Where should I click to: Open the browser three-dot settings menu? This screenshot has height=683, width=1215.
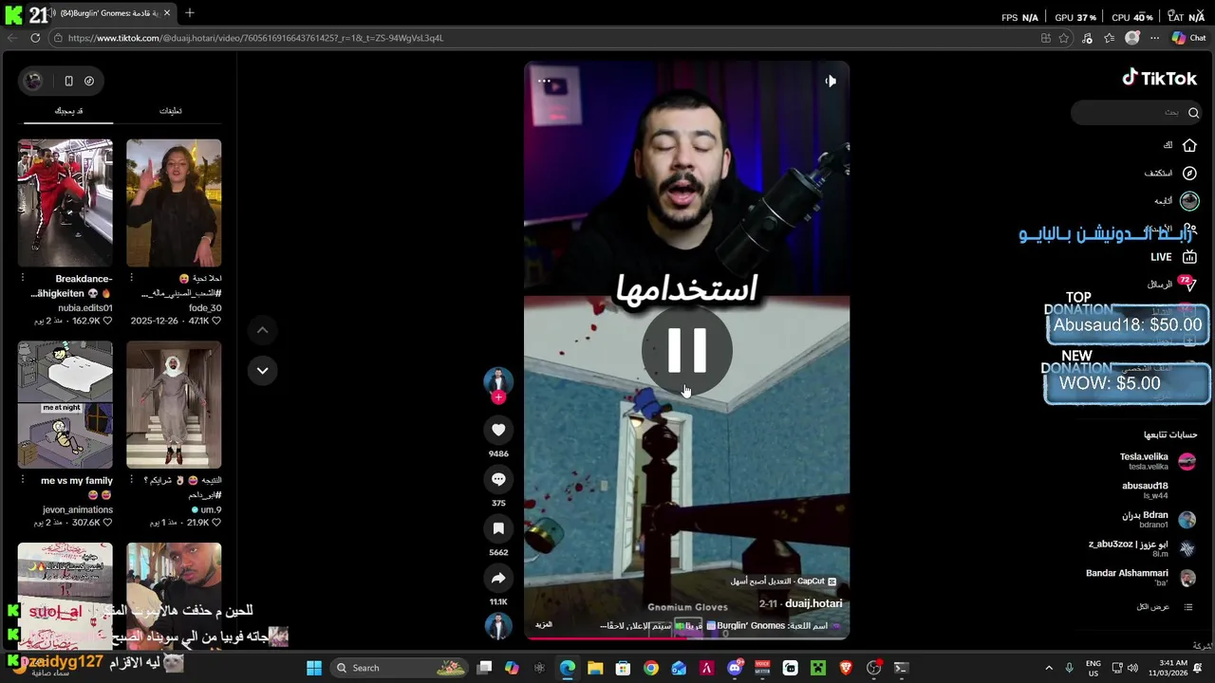[x=1154, y=38]
